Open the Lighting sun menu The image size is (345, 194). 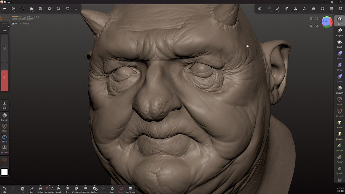pyautogui.click(x=49, y=9)
